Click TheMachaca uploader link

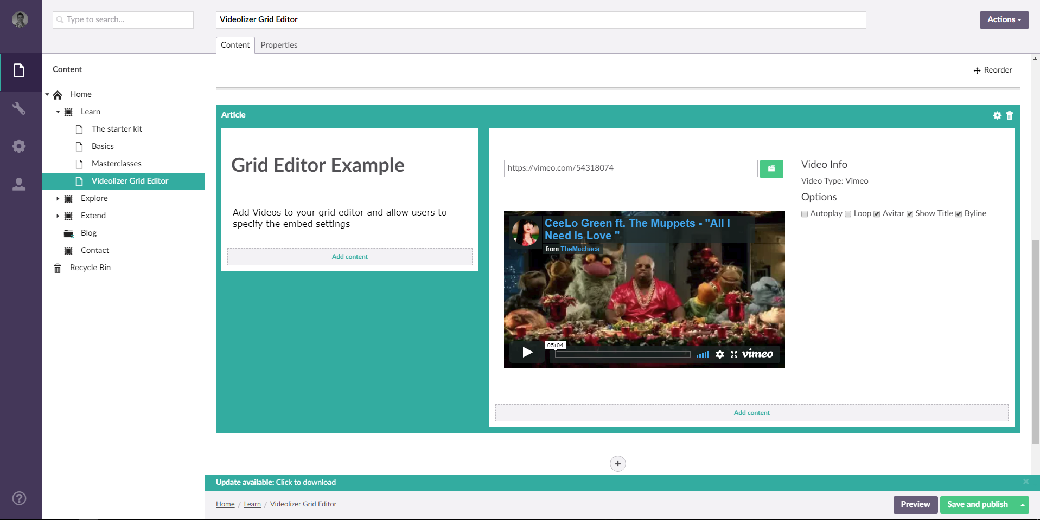580,249
